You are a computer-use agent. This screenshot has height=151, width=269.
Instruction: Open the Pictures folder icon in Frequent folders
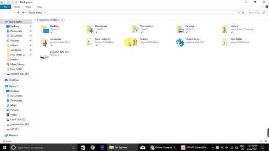click(180, 29)
